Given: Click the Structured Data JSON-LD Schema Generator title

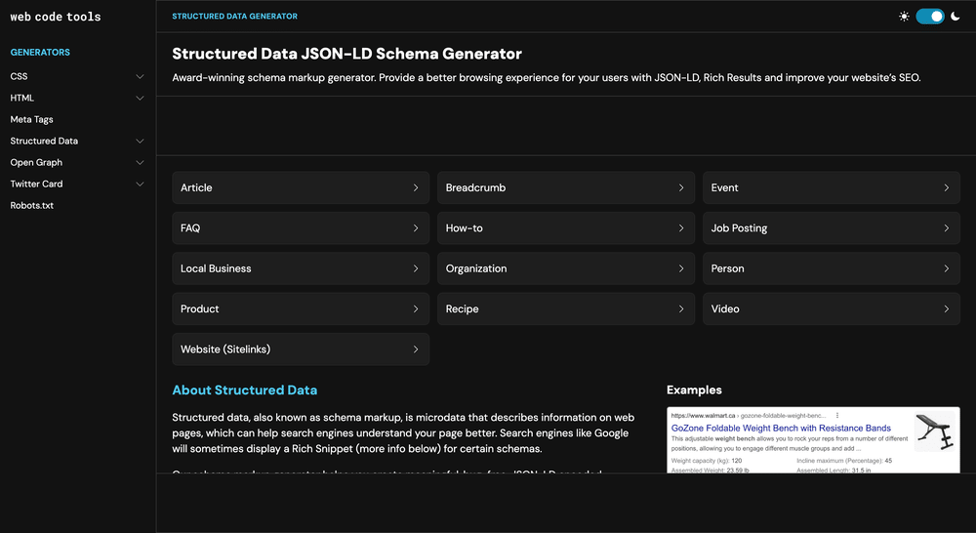Looking at the screenshot, I should point(346,54).
